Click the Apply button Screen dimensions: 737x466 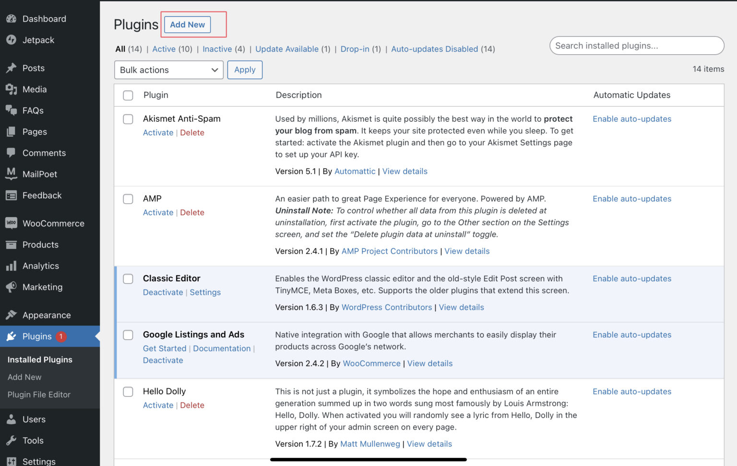[x=245, y=70]
